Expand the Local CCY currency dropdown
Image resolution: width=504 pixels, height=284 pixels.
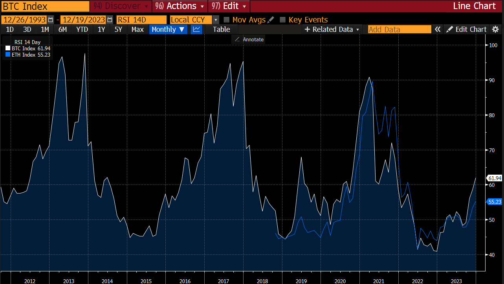coord(216,20)
